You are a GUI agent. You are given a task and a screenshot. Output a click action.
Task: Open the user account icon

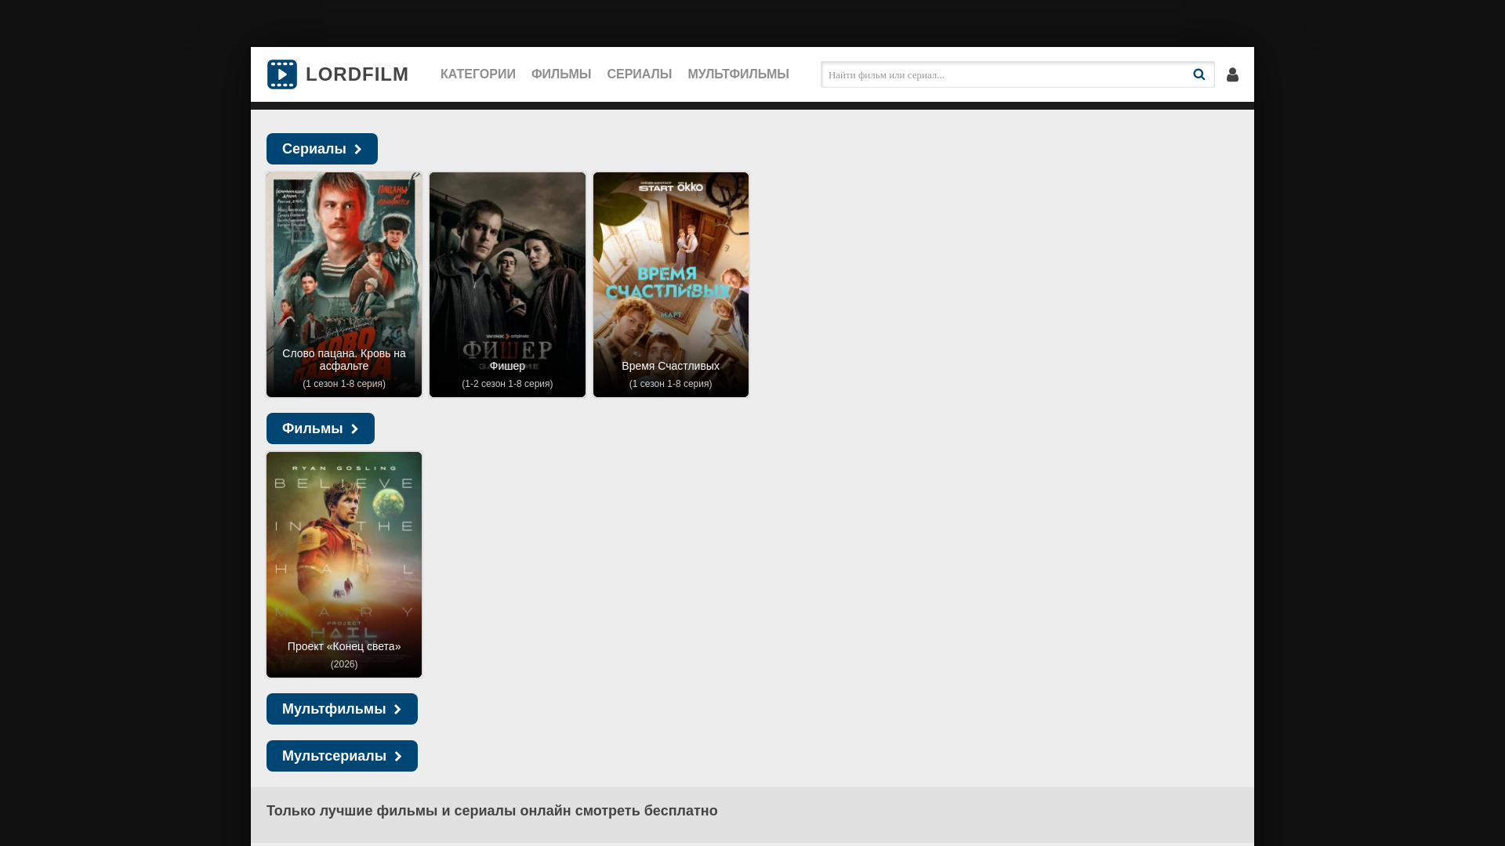(x=1232, y=74)
